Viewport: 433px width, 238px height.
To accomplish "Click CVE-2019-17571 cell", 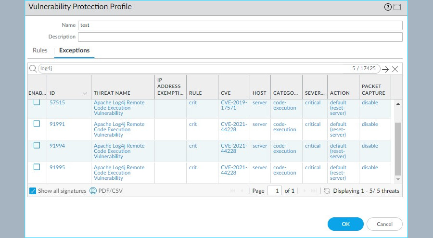I will coord(234,105).
